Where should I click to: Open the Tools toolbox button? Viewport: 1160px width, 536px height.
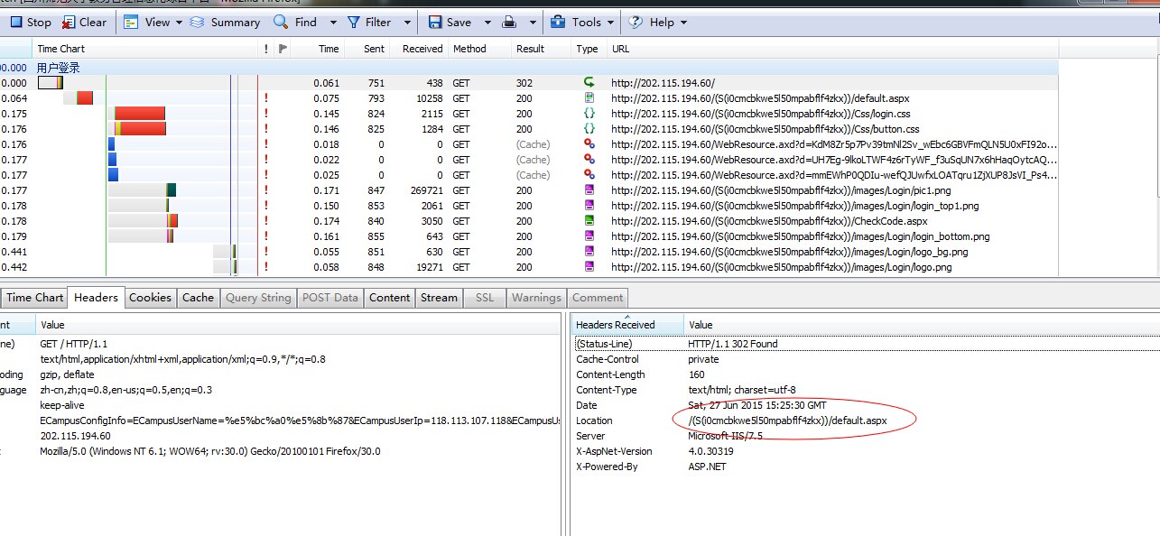[576, 23]
